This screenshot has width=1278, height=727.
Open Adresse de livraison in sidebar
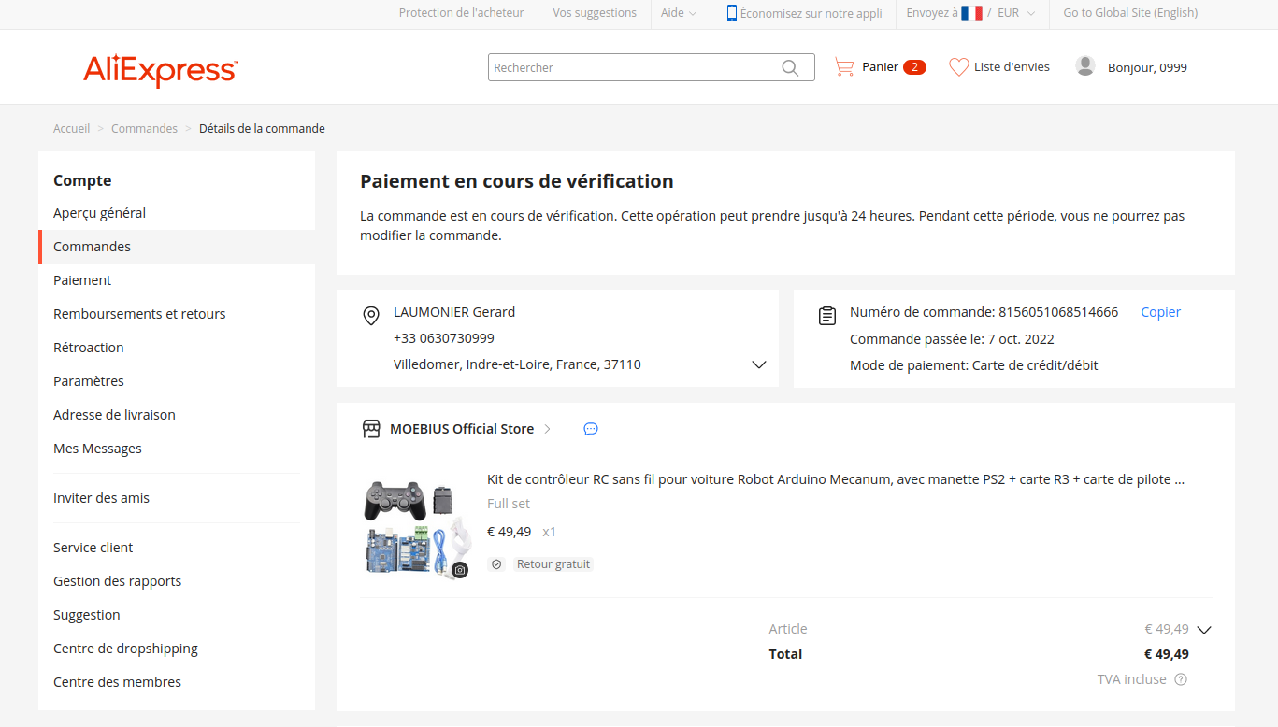[114, 415]
